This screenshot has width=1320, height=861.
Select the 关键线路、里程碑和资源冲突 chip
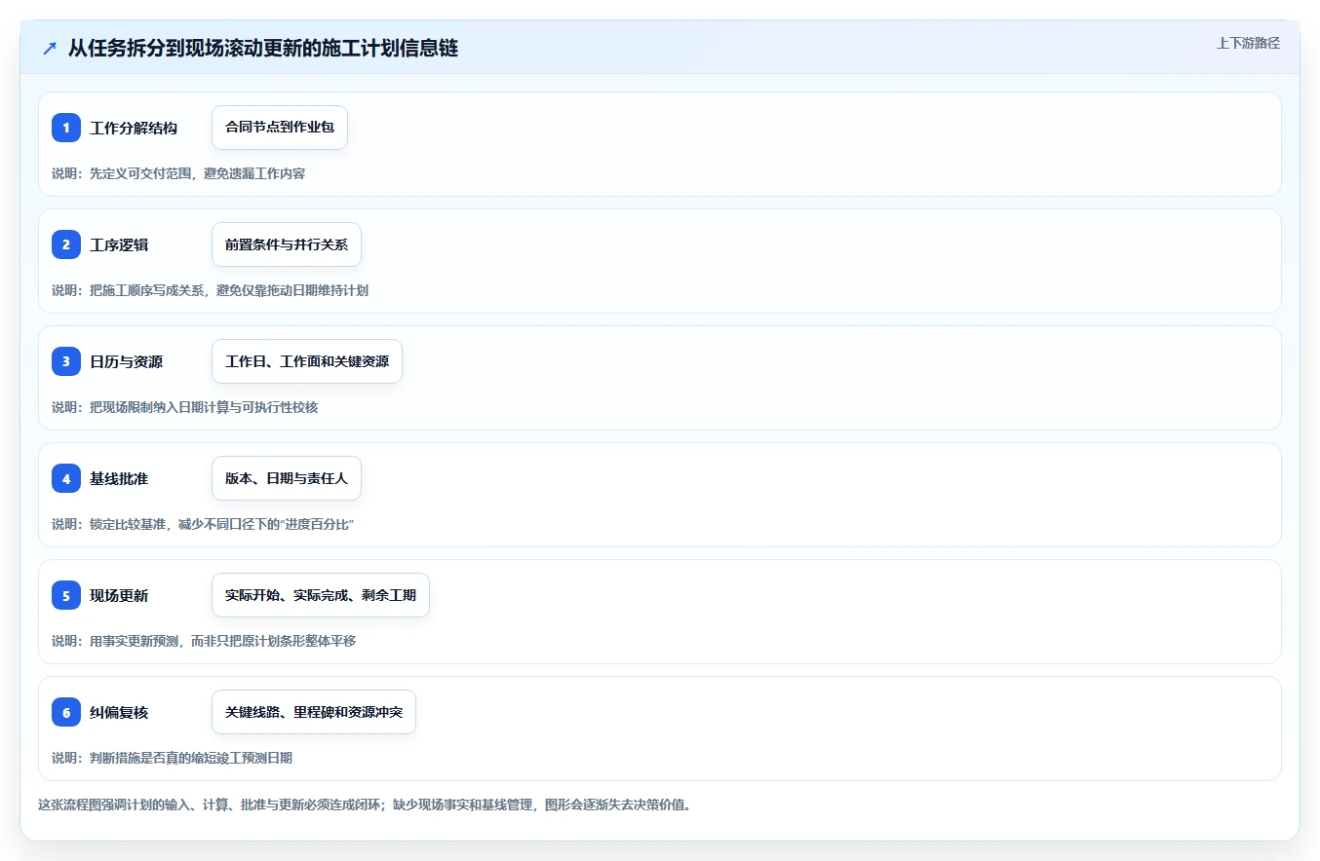click(x=314, y=712)
